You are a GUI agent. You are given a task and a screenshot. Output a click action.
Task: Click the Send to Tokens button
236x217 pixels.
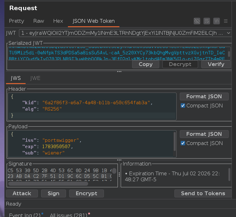tap(203, 193)
